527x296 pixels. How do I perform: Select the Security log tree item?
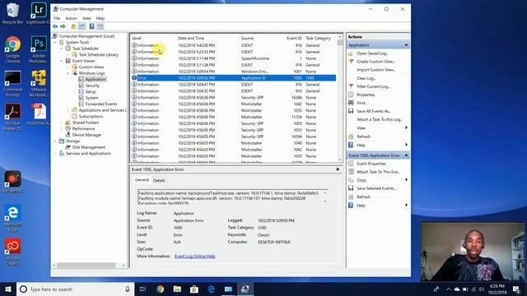(x=92, y=86)
